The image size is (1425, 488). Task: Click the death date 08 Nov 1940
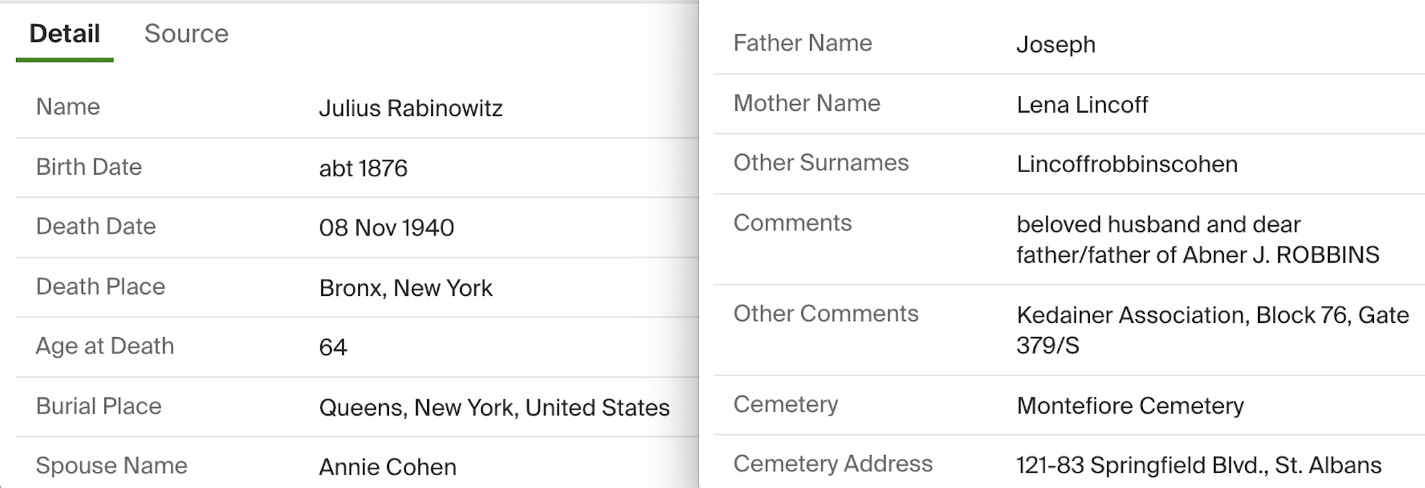tap(386, 228)
